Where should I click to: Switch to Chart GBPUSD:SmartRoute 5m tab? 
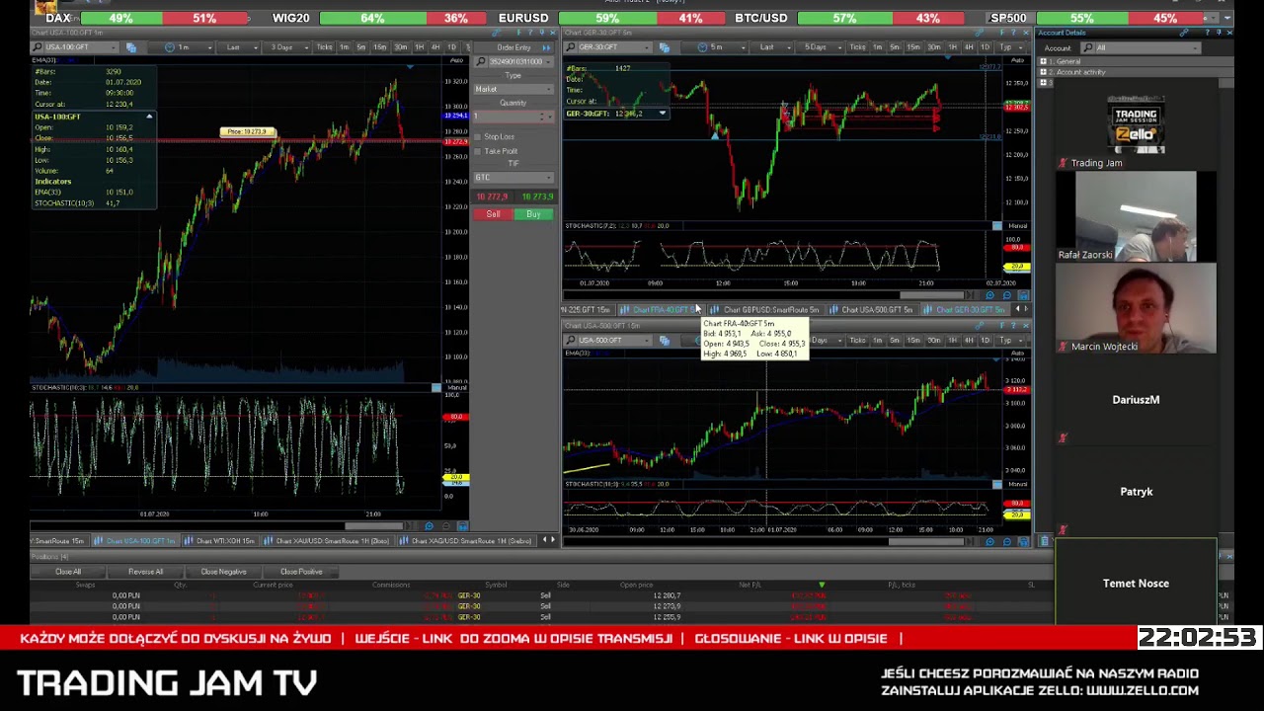click(x=766, y=310)
